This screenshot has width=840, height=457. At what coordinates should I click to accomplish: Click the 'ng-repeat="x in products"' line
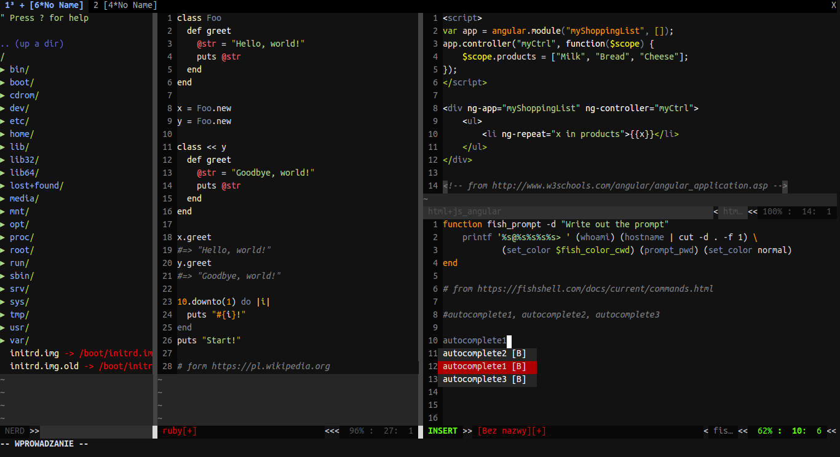(x=580, y=134)
